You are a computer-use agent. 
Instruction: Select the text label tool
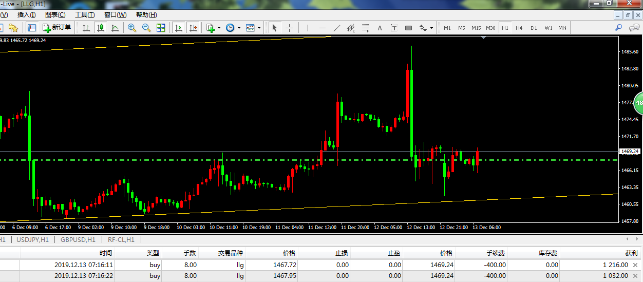coord(394,28)
